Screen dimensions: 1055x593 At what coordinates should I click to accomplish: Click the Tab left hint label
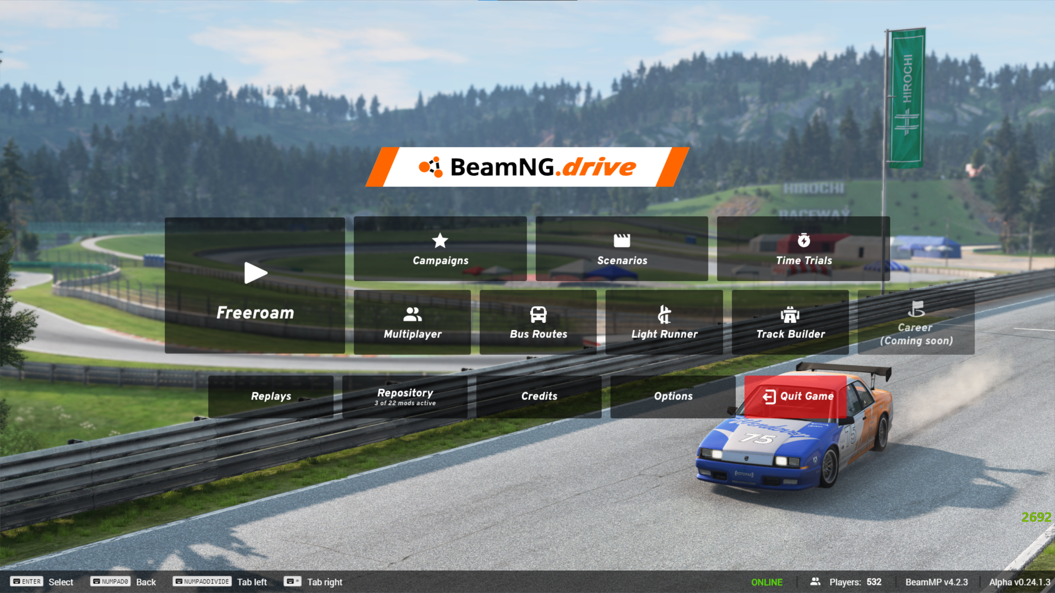click(252, 582)
